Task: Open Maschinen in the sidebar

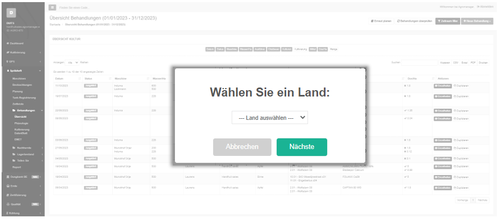Action: 19,78
